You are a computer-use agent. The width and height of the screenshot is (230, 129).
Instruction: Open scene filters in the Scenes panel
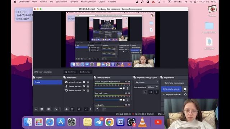[x=49, y=109]
